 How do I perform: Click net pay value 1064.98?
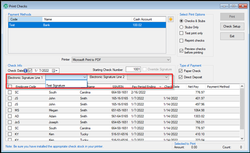click(199, 110)
